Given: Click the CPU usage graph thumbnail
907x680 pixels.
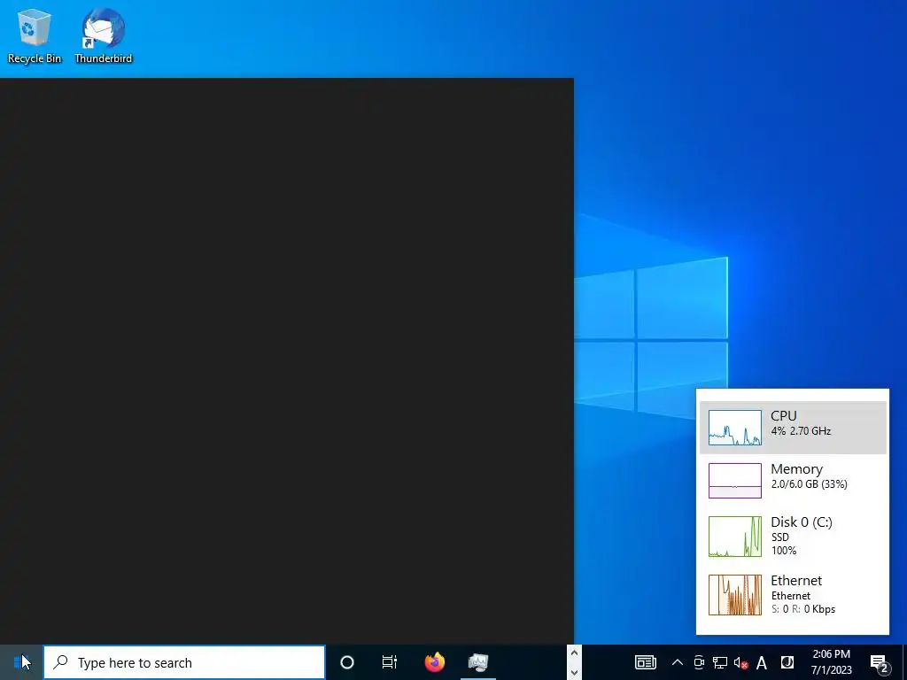Looking at the screenshot, I should tap(734, 428).
